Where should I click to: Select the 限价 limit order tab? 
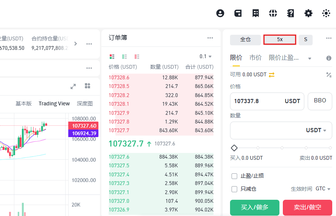pos(236,58)
